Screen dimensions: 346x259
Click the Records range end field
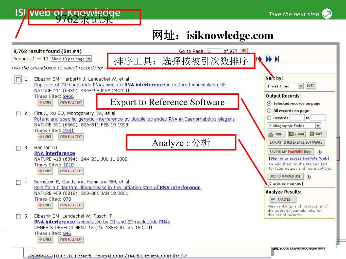click(x=318, y=118)
